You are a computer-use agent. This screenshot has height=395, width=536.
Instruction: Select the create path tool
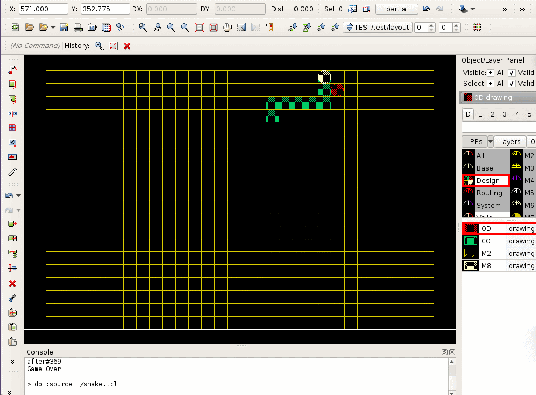(12, 70)
